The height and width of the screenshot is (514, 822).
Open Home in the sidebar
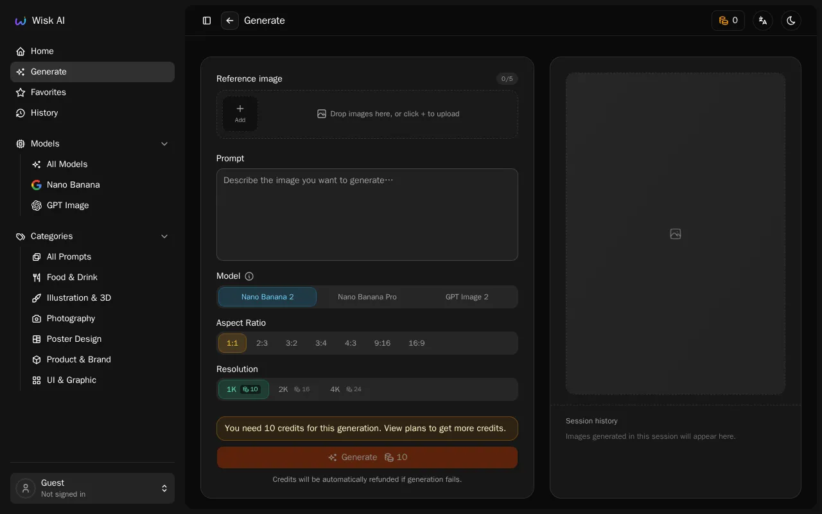(x=92, y=51)
